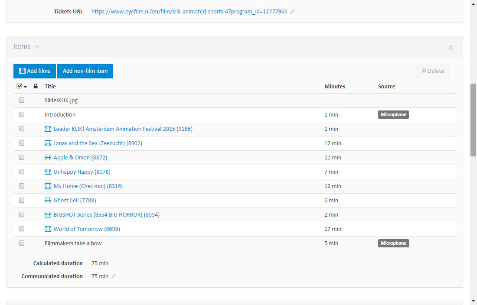Click the Add non-film item button
Image resolution: width=477 pixels, height=305 pixels.
point(85,71)
